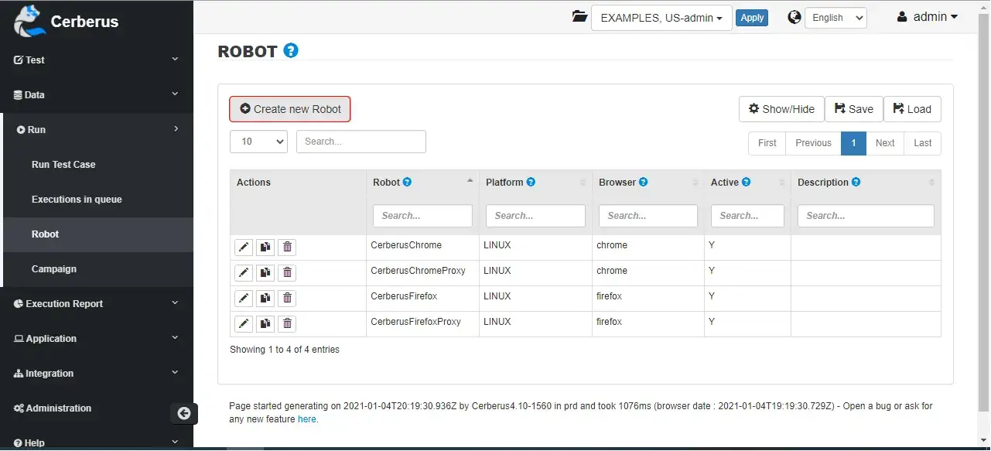Image resolution: width=991 pixels, height=451 pixels.
Task: Click the help icon next to Platform header
Action: [531, 183]
